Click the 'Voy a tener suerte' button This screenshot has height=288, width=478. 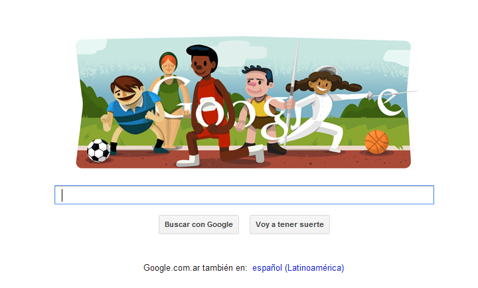[289, 224]
